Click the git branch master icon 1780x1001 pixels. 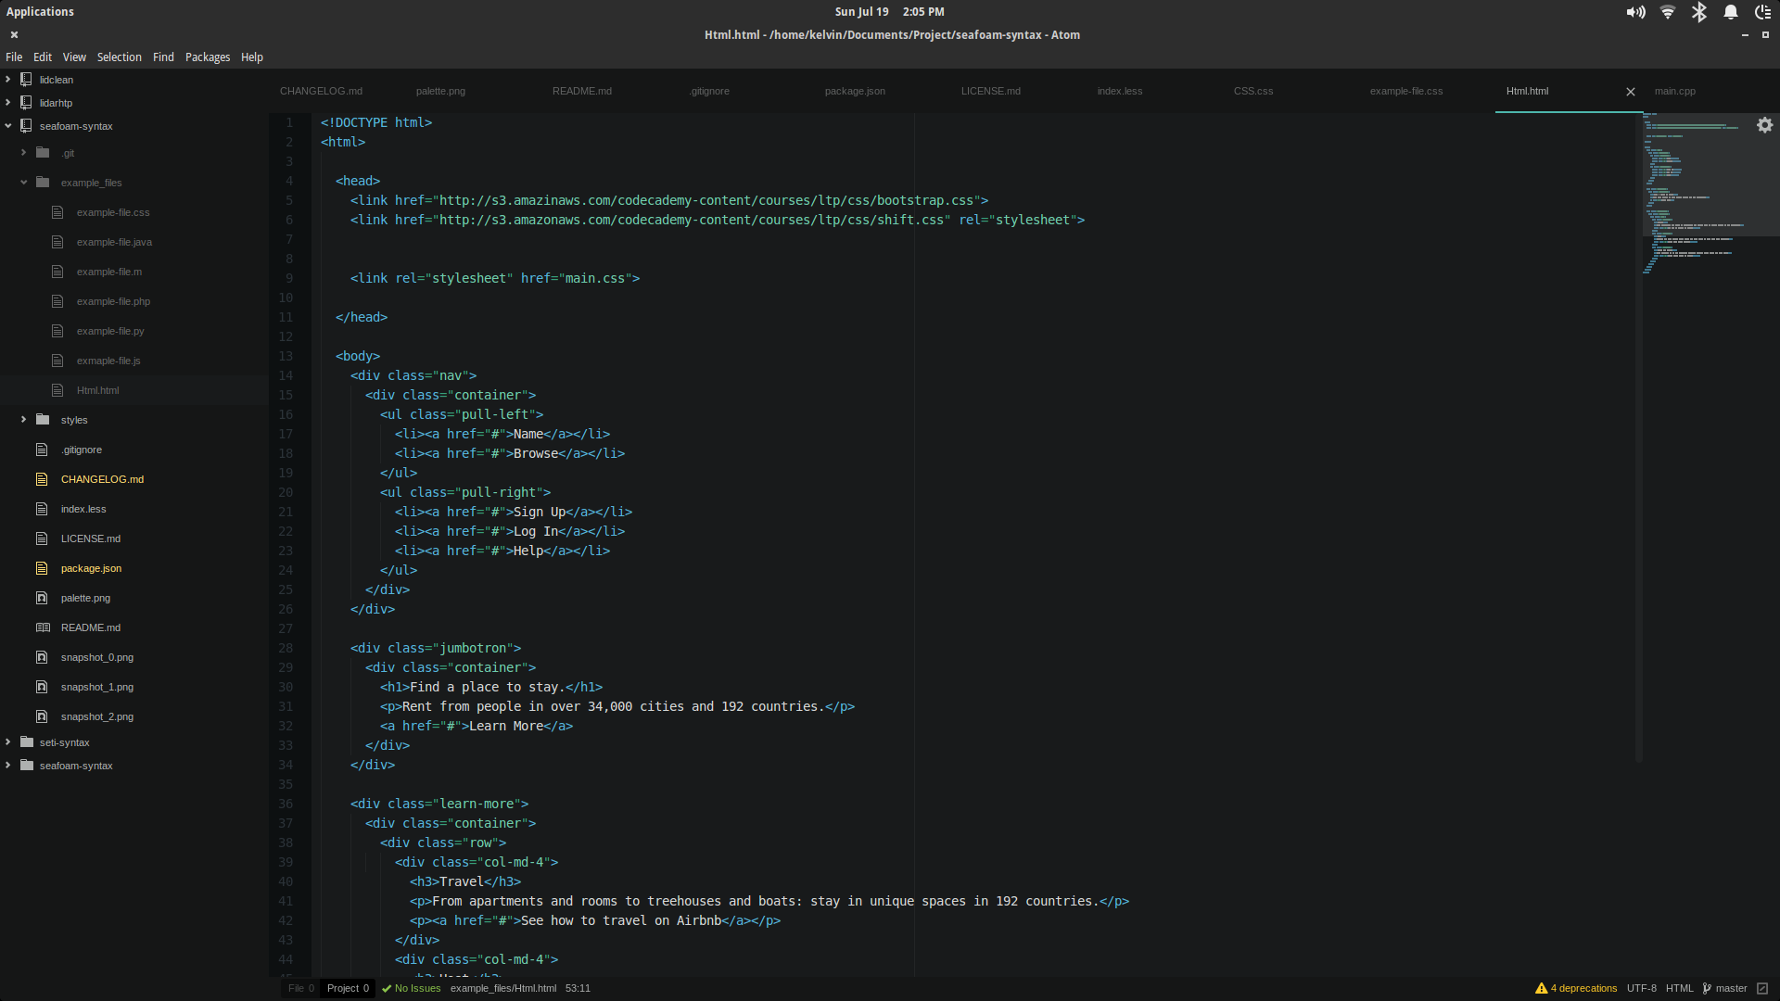coord(1707,988)
